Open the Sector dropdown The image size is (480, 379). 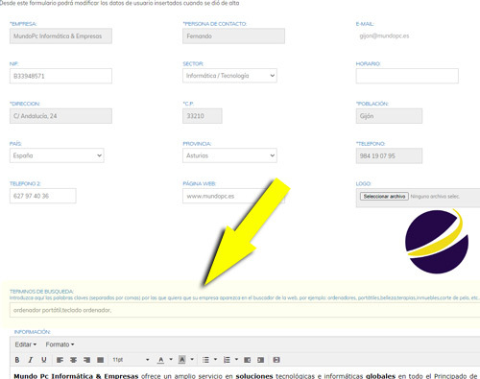coord(229,76)
